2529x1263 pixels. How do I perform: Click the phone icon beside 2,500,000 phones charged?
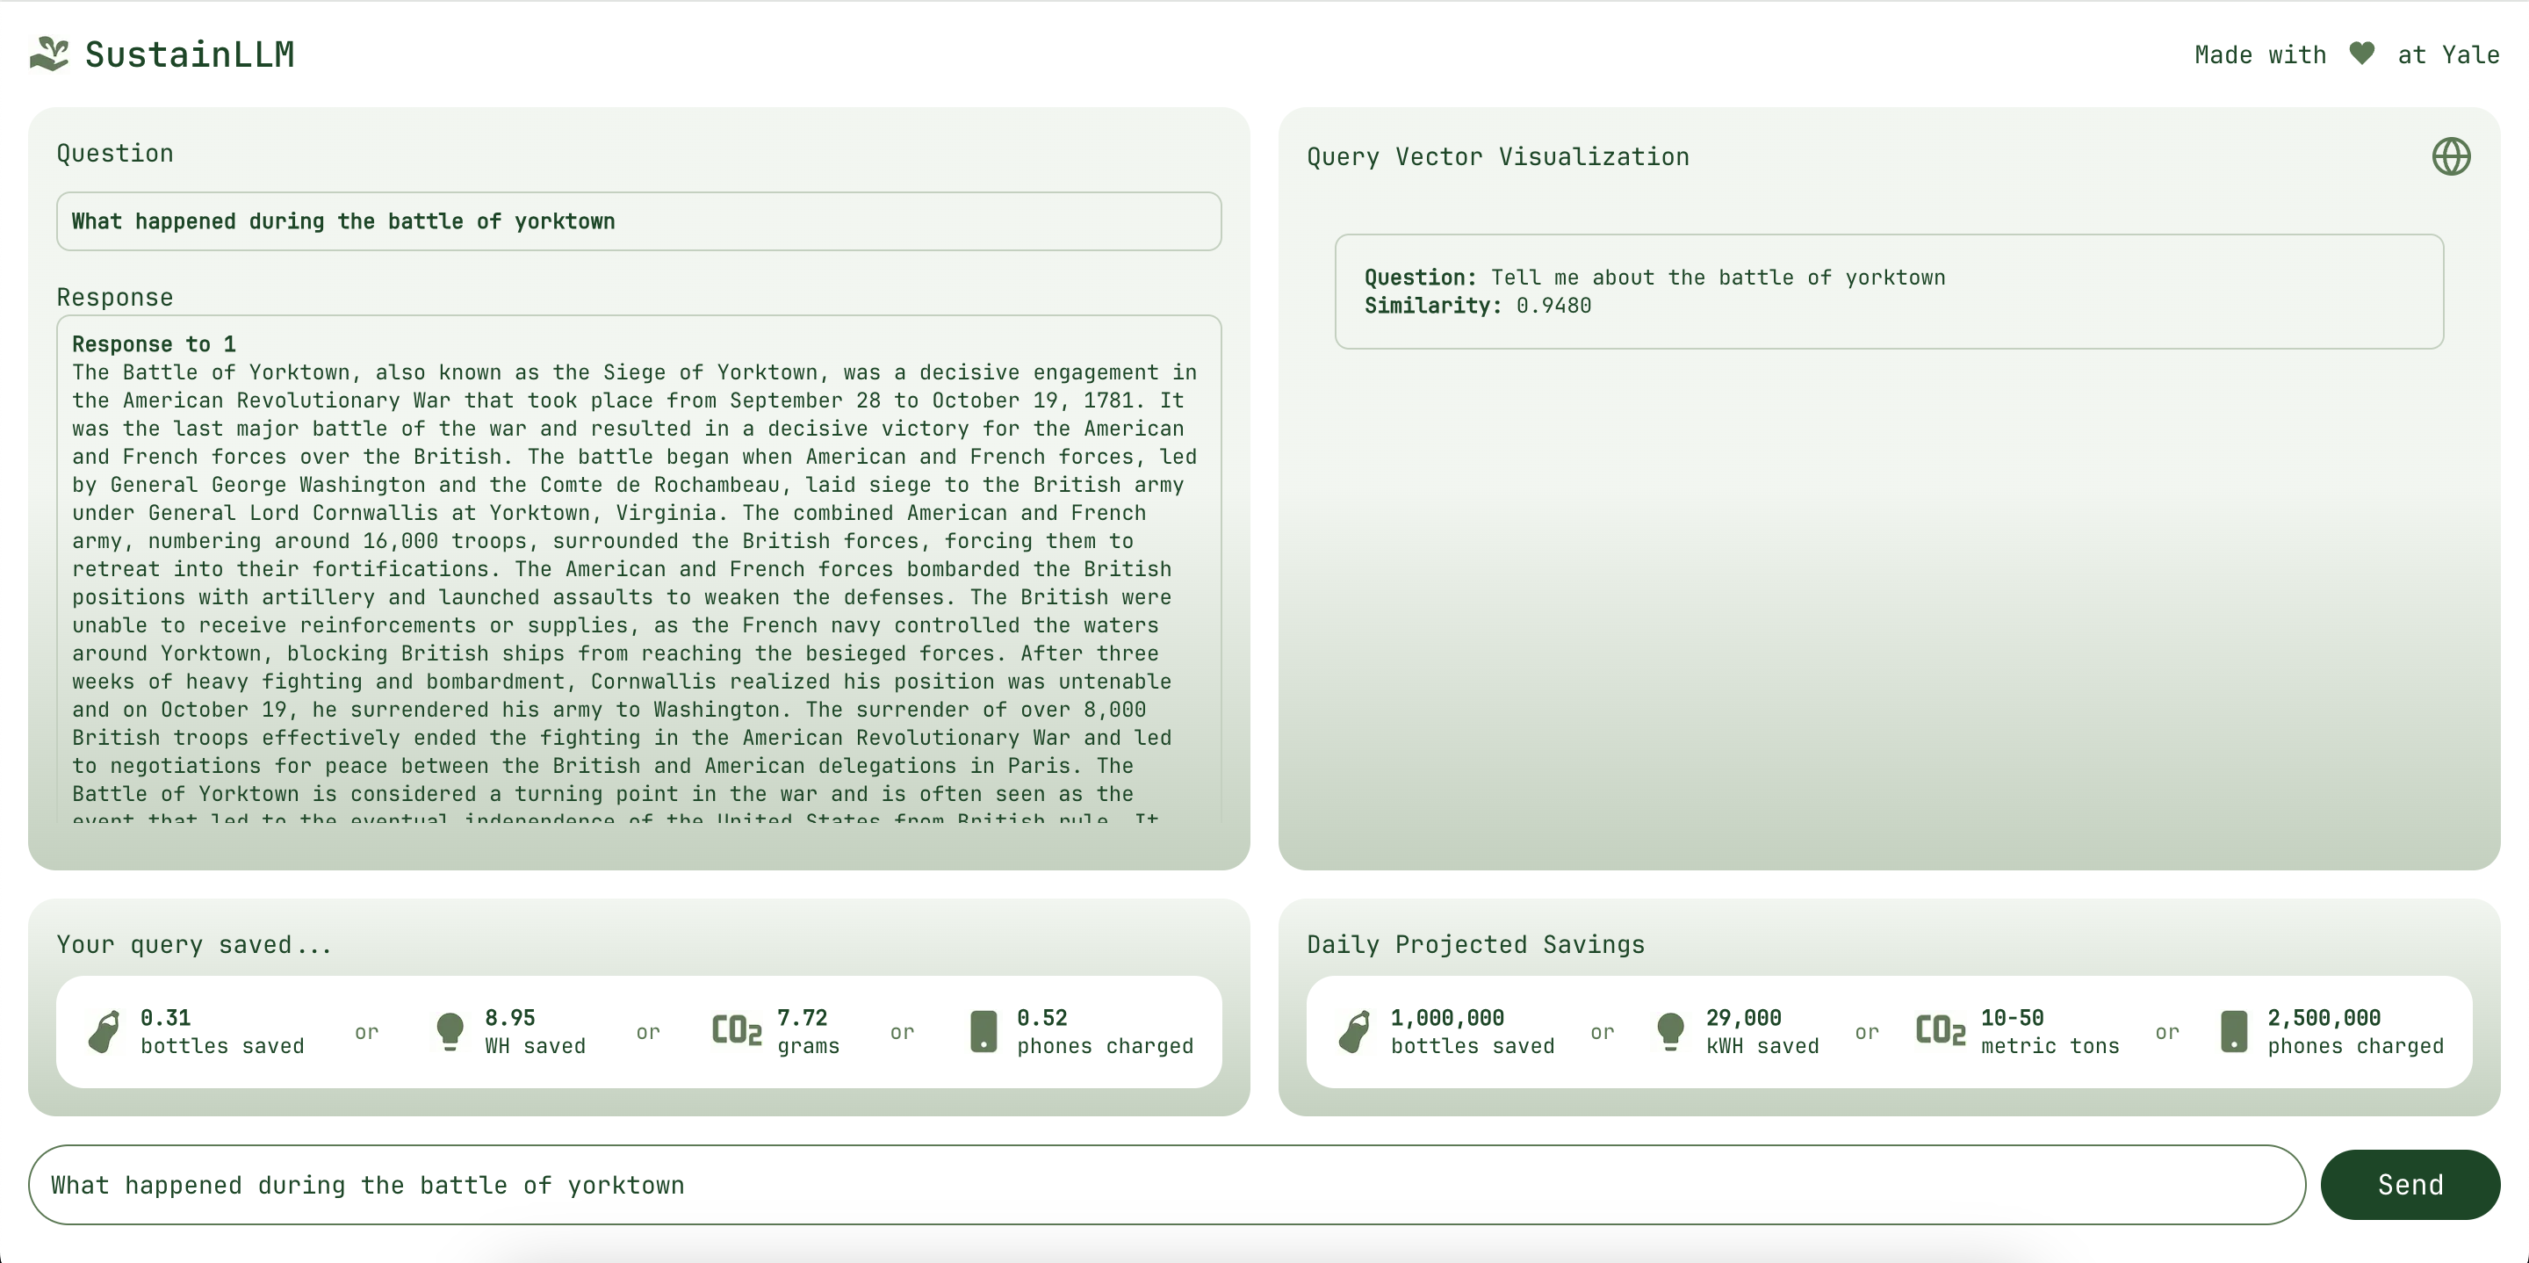tap(2233, 1031)
